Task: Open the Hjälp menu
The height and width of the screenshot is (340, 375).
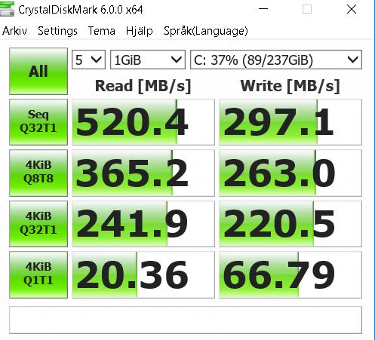Action: click(140, 31)
